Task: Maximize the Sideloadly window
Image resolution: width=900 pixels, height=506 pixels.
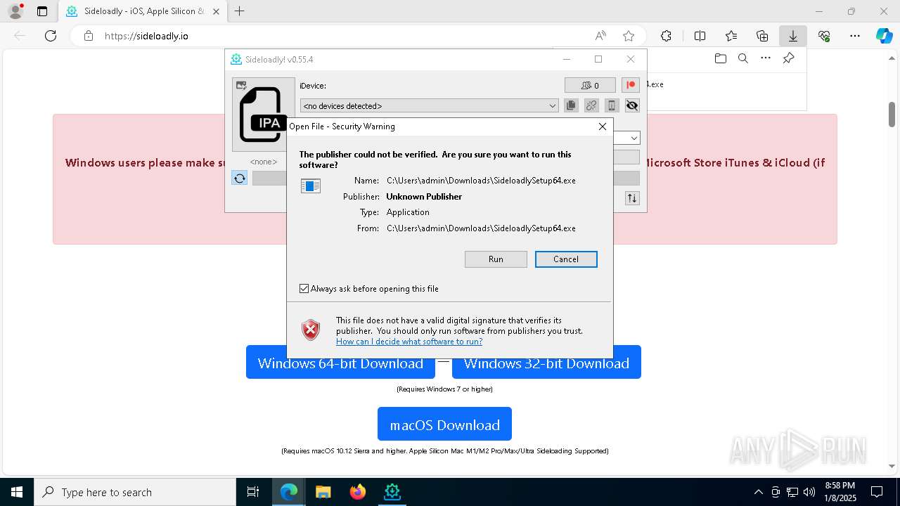Action: pyautogui.click(x=598, y=59)
